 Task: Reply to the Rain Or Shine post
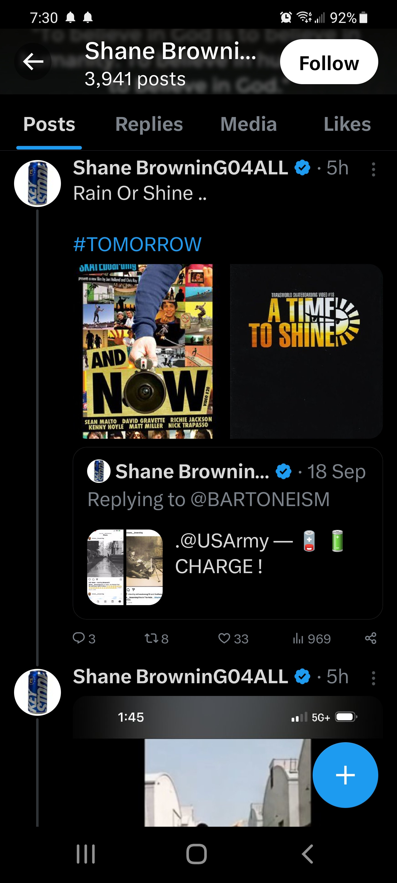[79, 638]
